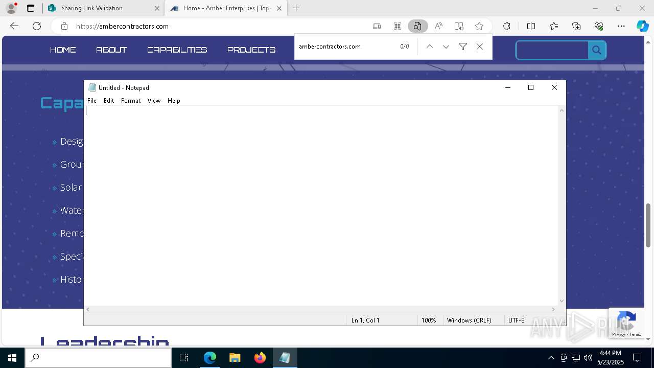
Task: Click the Edge address bar URL
Action: tap(122, 26)
